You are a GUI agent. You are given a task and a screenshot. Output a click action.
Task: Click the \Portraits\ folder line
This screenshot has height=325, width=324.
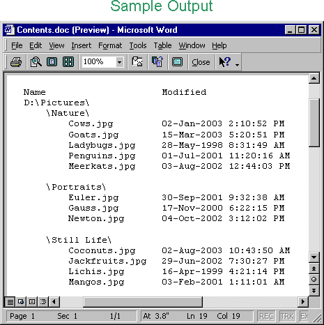(76, 187)
